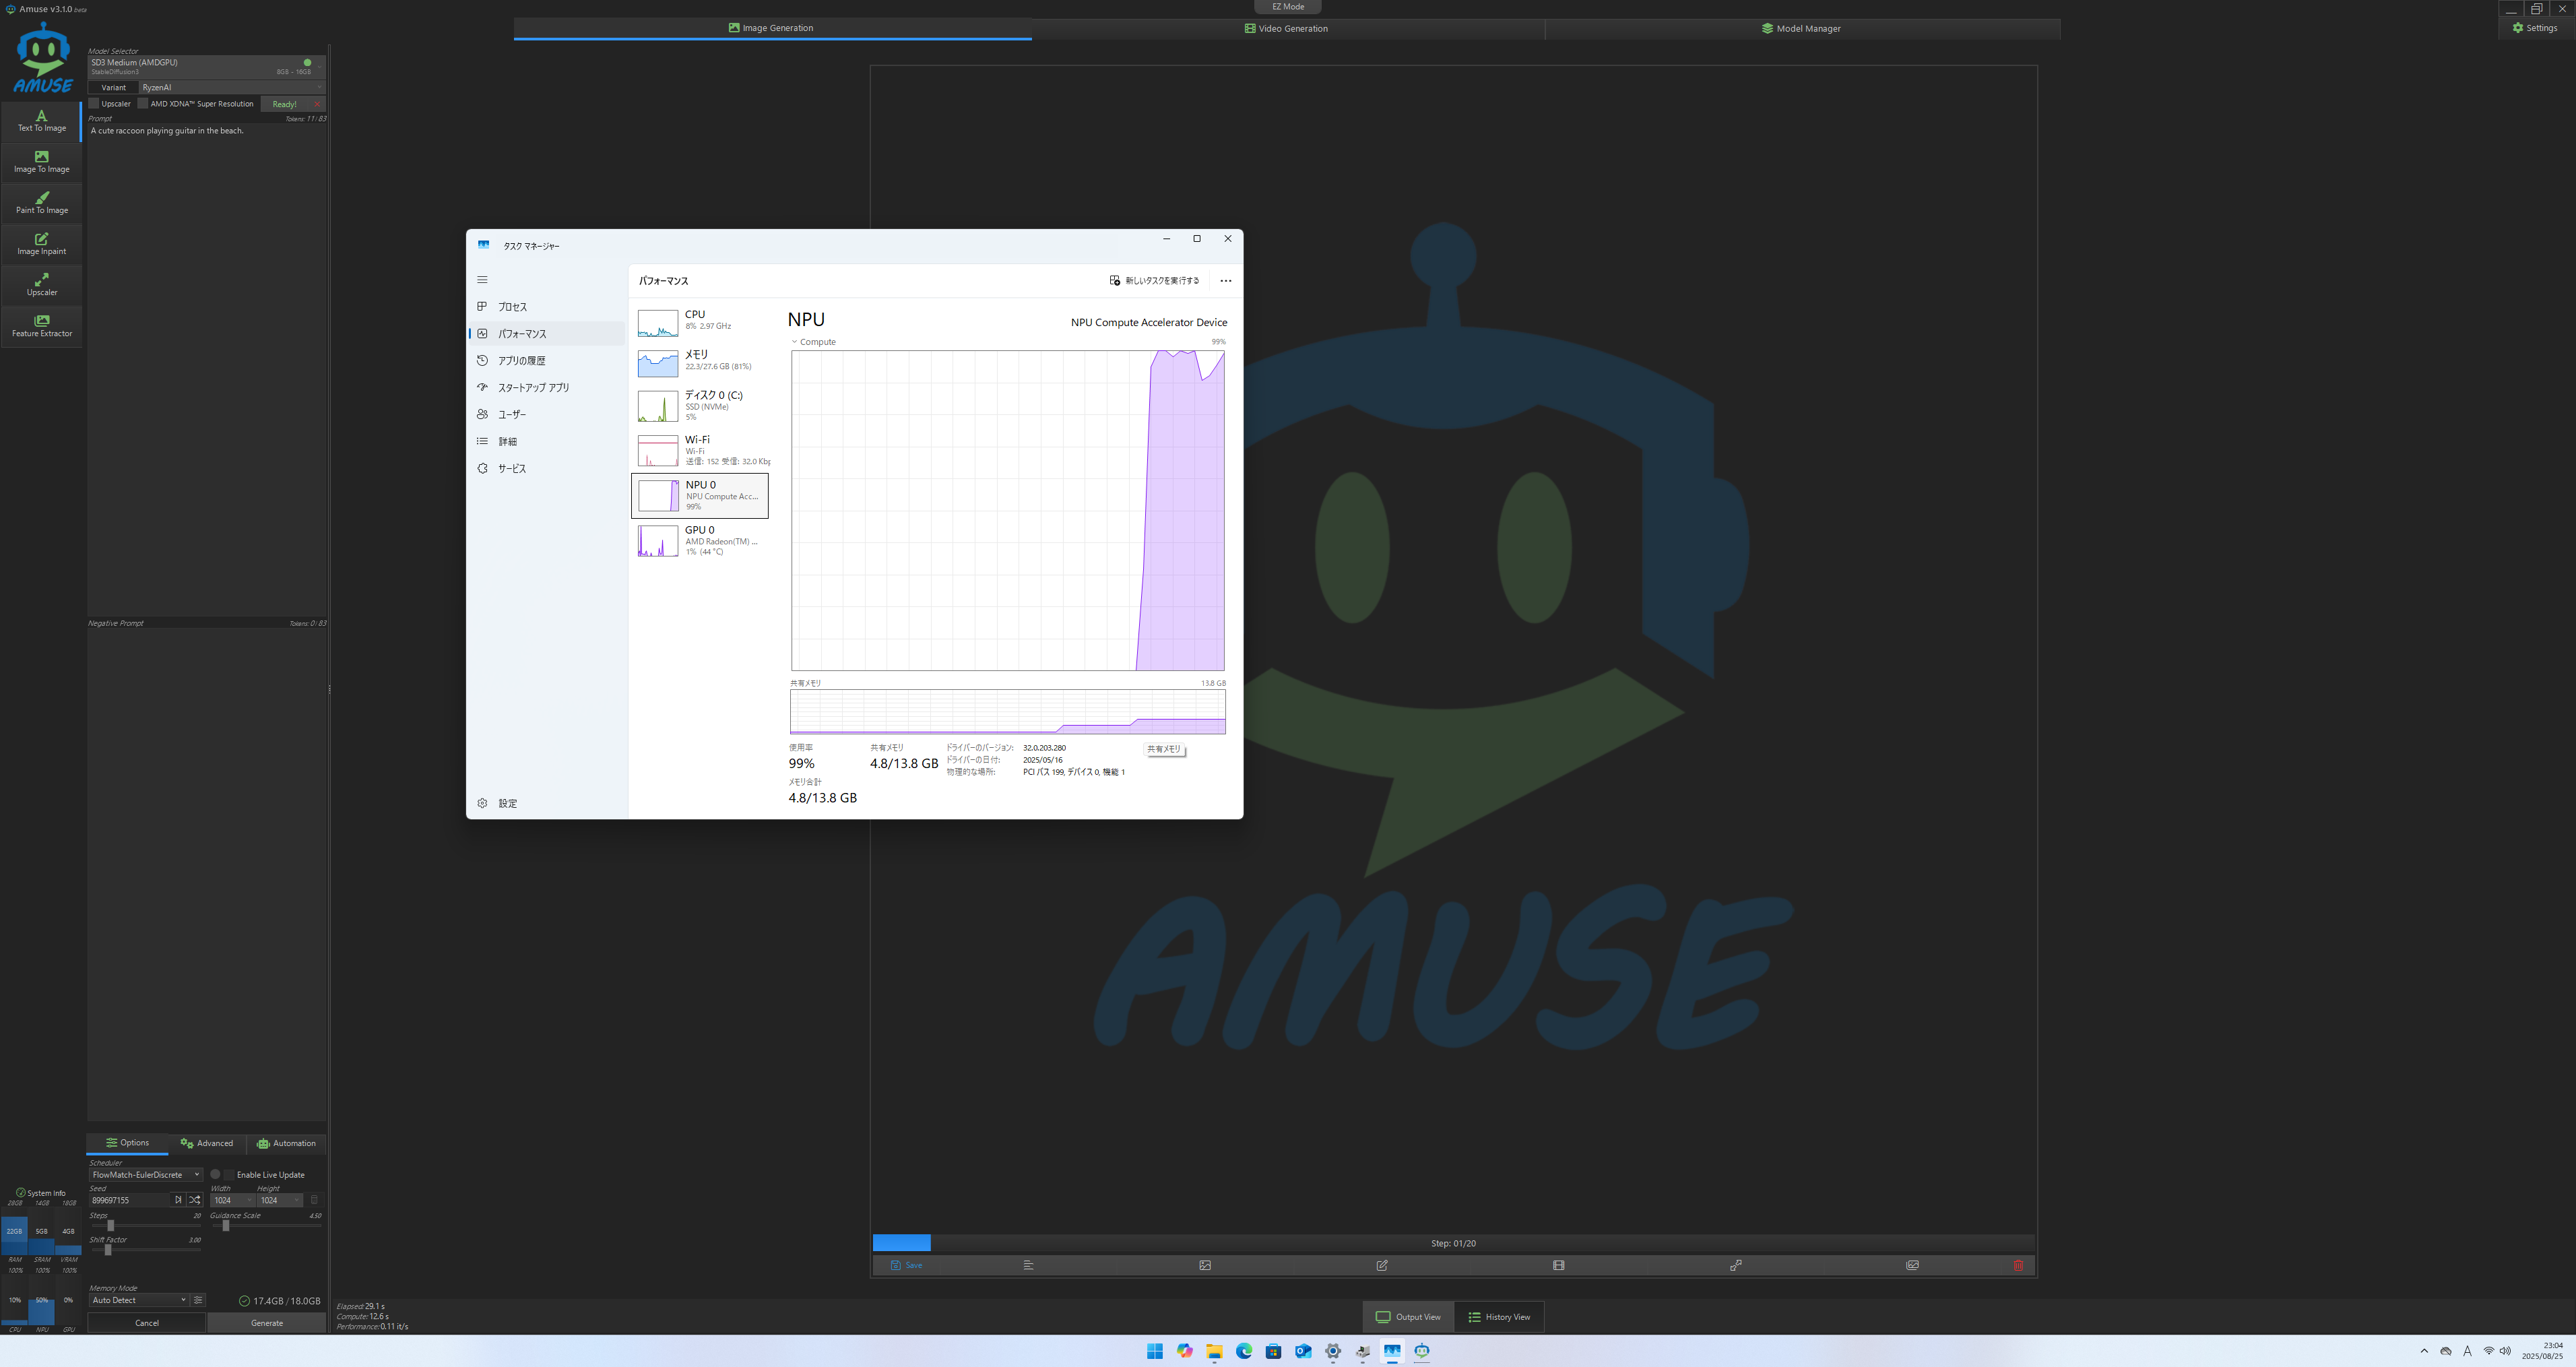Select the Automation tab
Image resolution: width=2576 pixels, height=1367 pixels.
point(287,1143)
